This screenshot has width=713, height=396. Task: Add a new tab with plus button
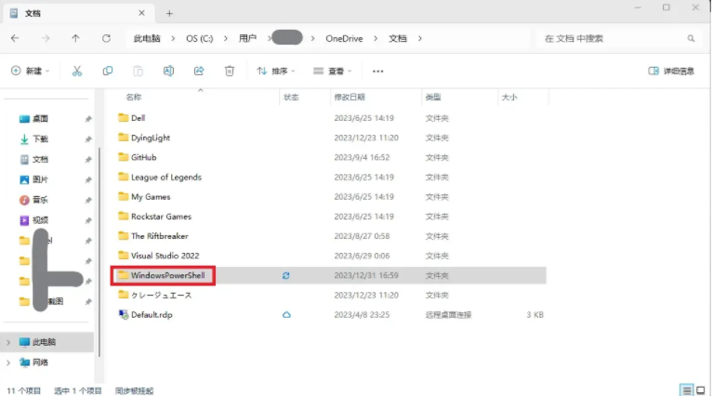(x=169, y=14)
